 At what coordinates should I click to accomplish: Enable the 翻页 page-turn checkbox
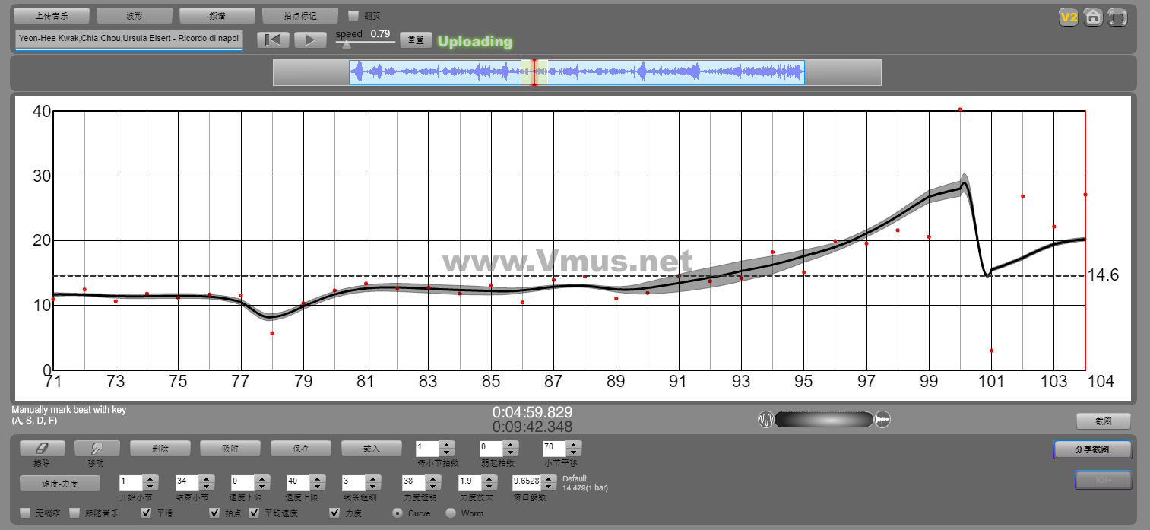coord(353,15)
